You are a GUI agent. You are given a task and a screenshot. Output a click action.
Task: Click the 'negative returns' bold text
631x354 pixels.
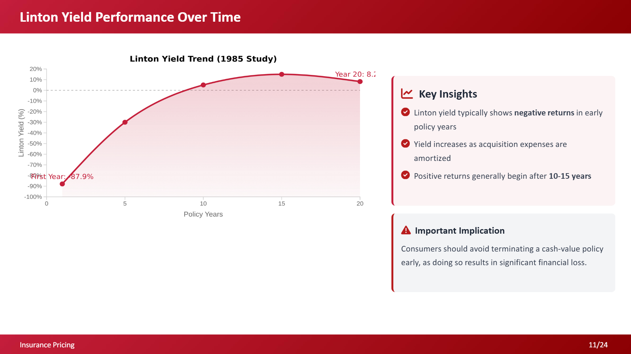pos(544,113)
